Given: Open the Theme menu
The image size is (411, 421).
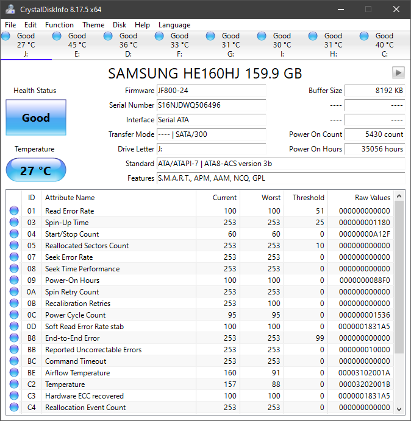Looking at the screenshot, I should coord(93,25).
